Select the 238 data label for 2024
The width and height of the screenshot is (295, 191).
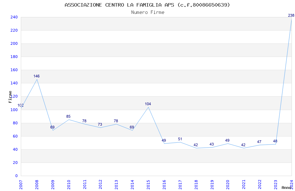click(x=291, y=15)
